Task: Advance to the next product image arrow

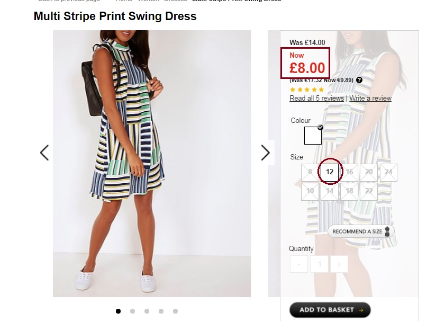Action: [x=265, y=153]
